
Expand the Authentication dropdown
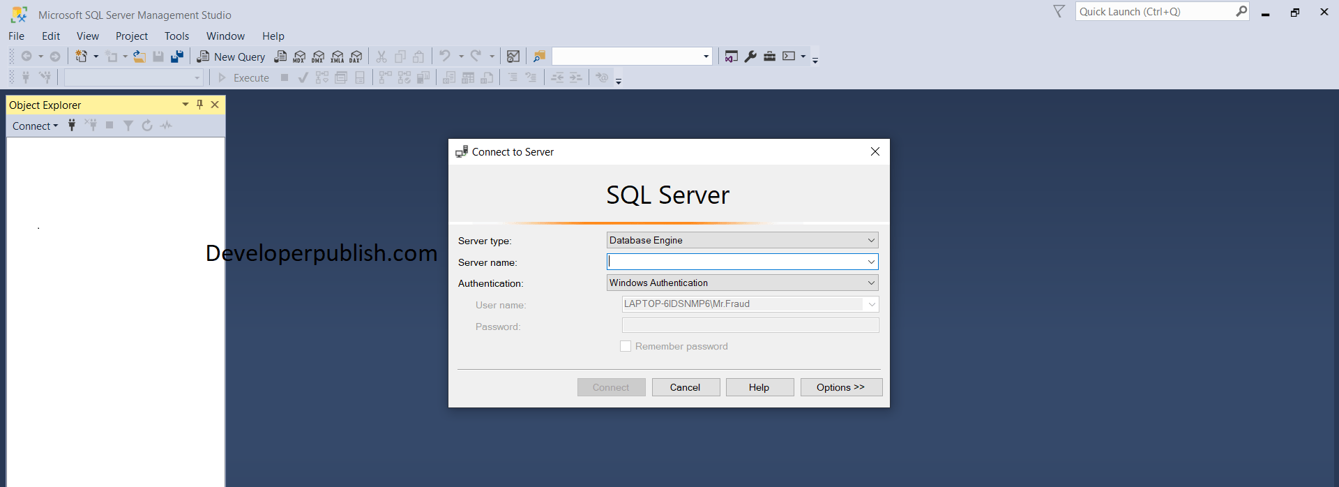click(871, 283)
